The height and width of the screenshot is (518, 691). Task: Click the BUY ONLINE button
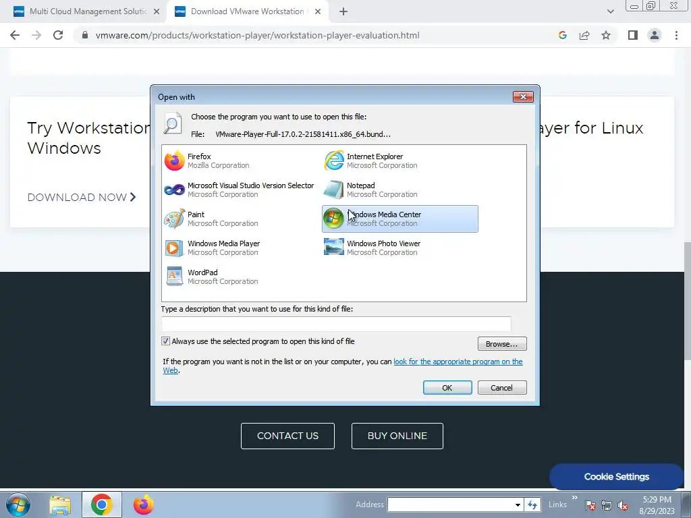397,436
